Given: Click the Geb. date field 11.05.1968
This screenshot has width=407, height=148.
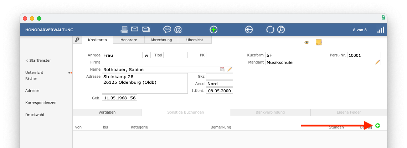Looking at the screenshot, I should pyautogui.click(x=115, y=98).
